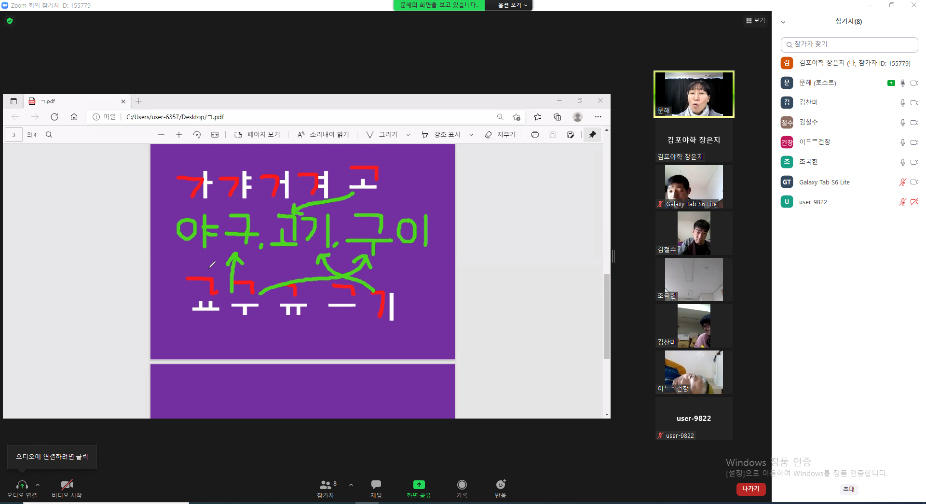Image resolution: width=926 pixels, height=504 pixels.
Task: Click the PDF zoom out minus icon
Action: click(161, 135)
